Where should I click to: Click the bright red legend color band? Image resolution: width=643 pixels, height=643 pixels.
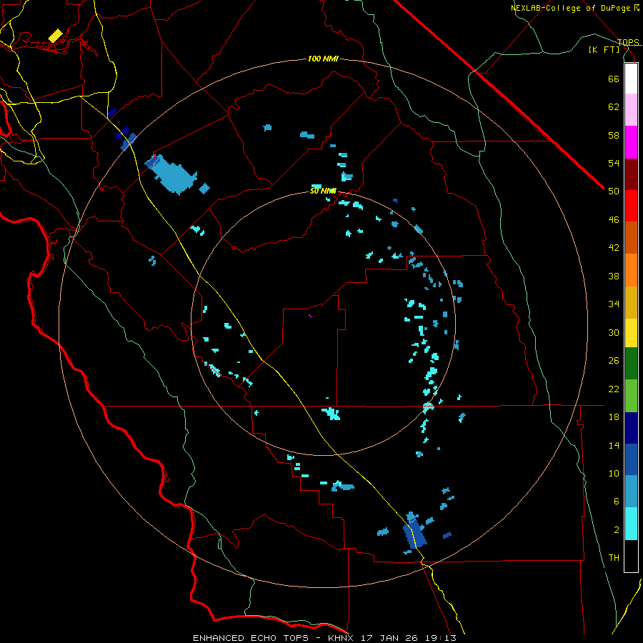coord(631,206)
